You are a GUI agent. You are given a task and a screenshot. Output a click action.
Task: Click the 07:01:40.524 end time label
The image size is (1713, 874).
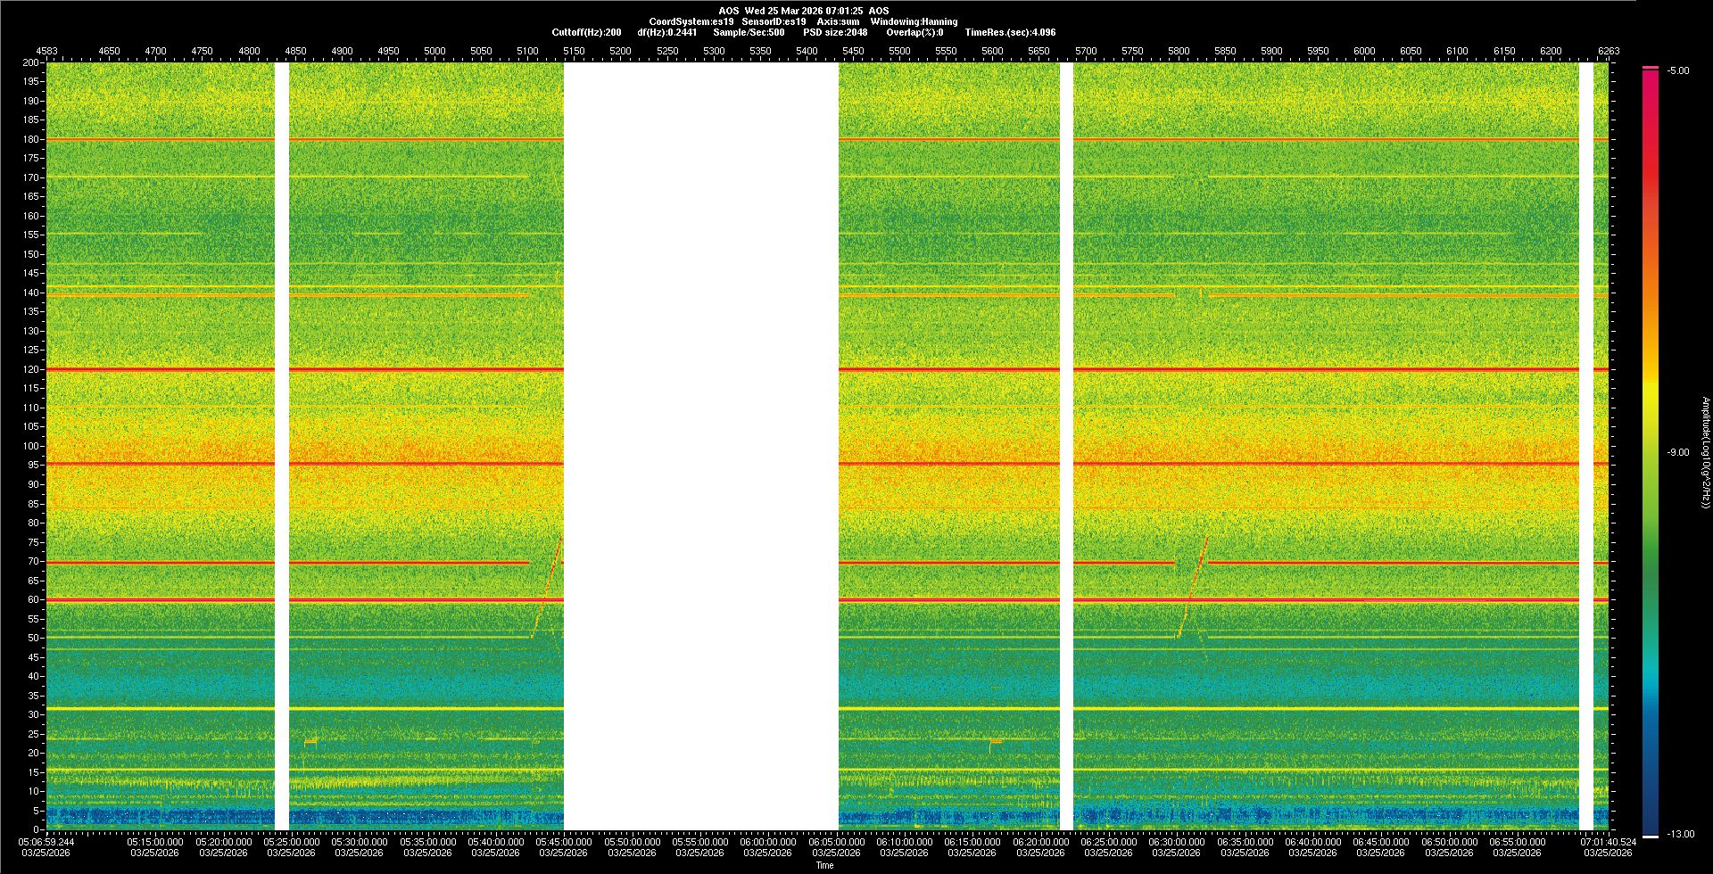1608,842
